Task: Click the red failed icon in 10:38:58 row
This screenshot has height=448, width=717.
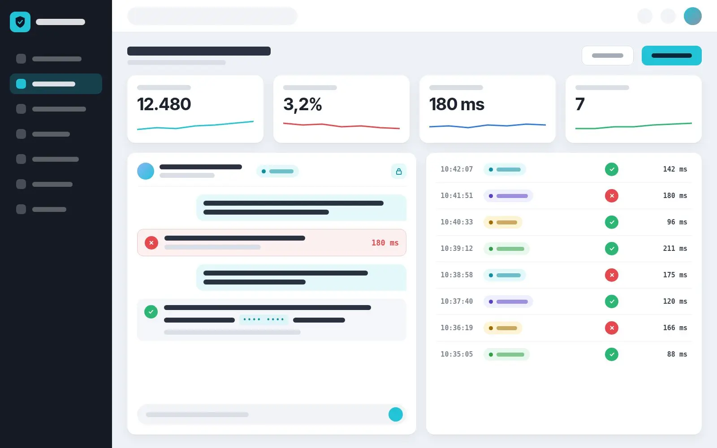Action: [611, 275]
